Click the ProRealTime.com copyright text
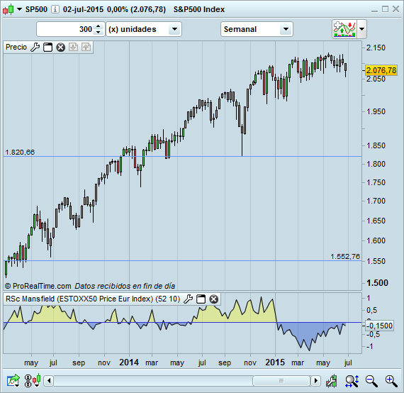 point(38,286)
